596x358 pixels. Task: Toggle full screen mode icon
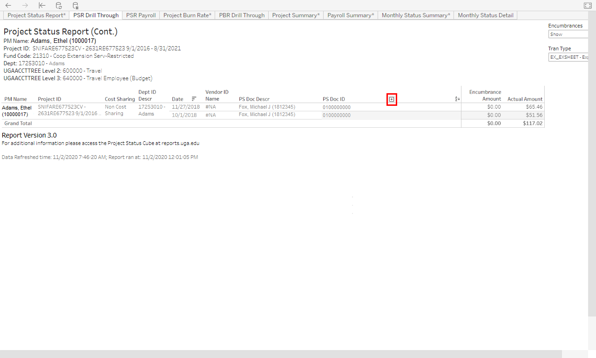(x=587, y=6)
